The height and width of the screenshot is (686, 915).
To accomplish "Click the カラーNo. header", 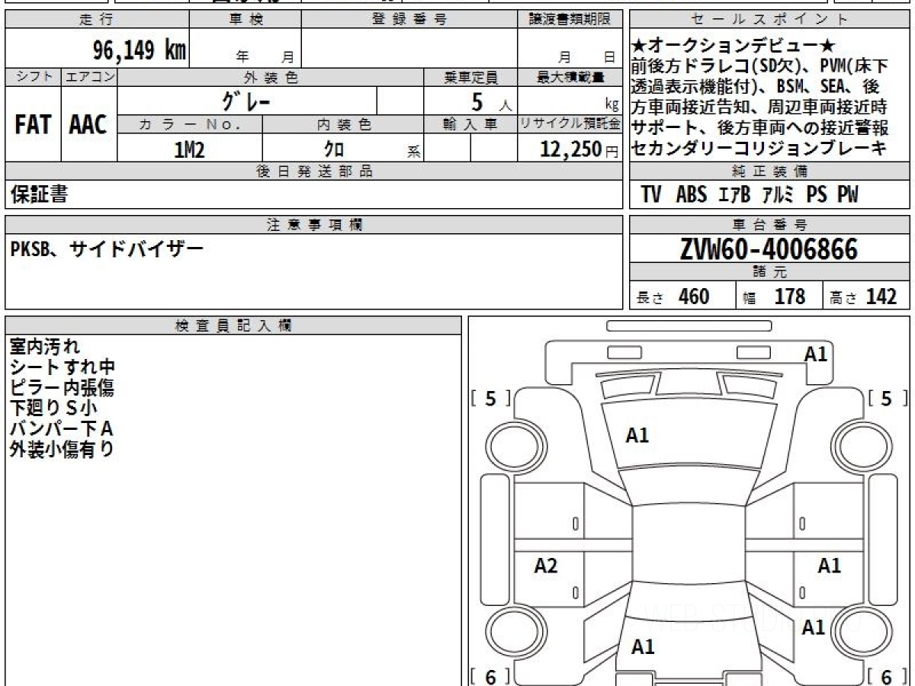I will pos(190,124).
